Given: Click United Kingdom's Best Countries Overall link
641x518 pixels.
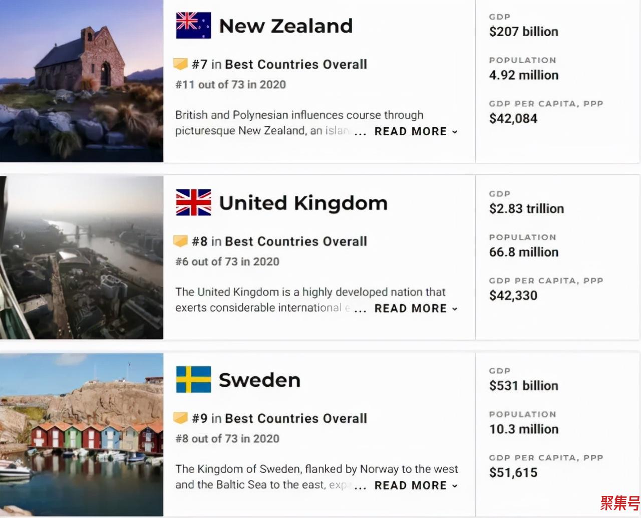Looking at the screenshot, I should (296, 241).
